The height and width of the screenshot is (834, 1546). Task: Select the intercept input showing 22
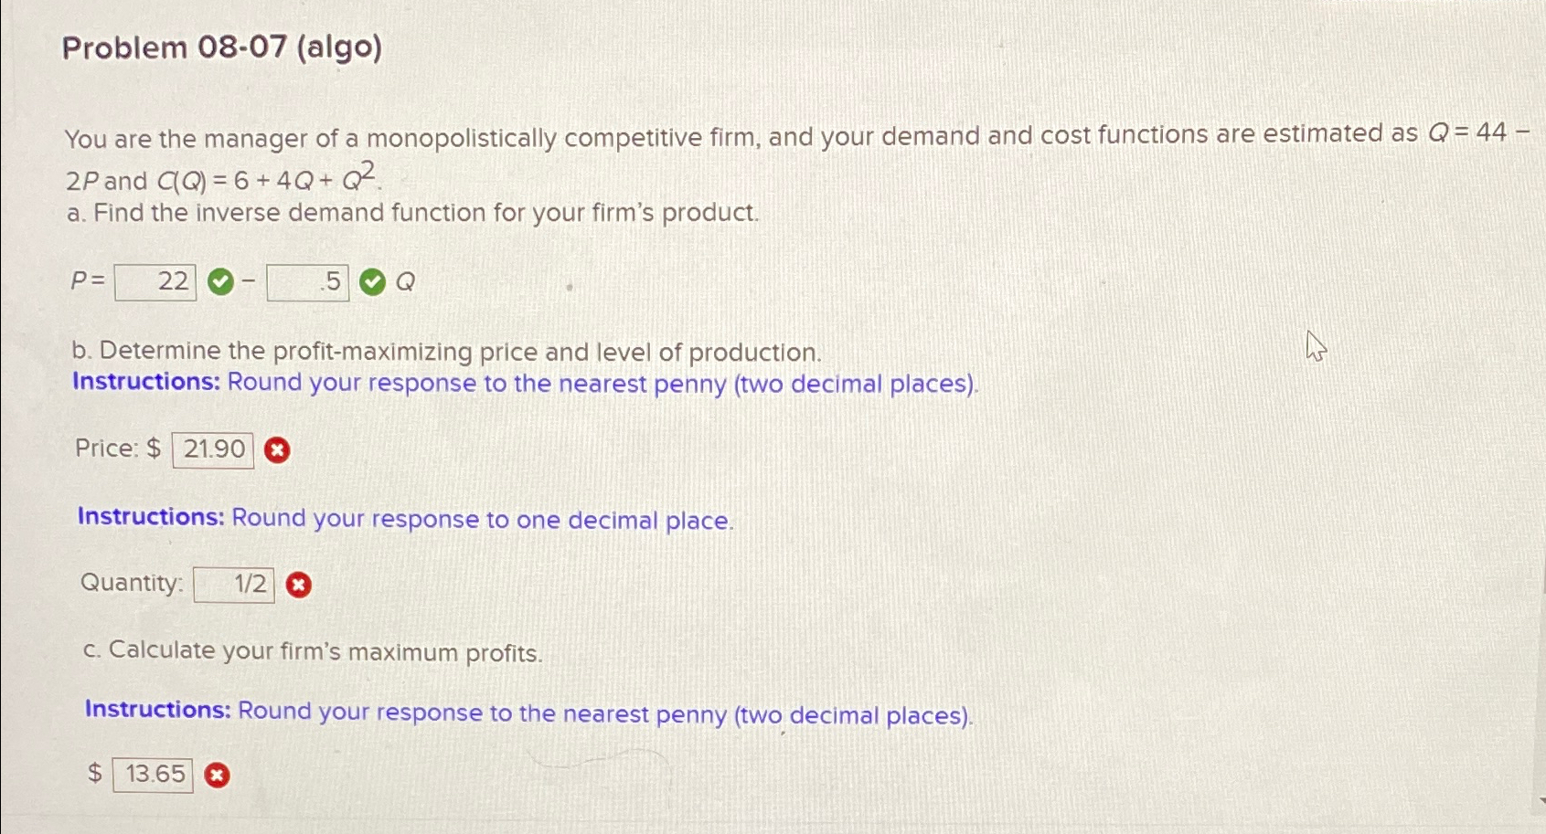[155, 280]
